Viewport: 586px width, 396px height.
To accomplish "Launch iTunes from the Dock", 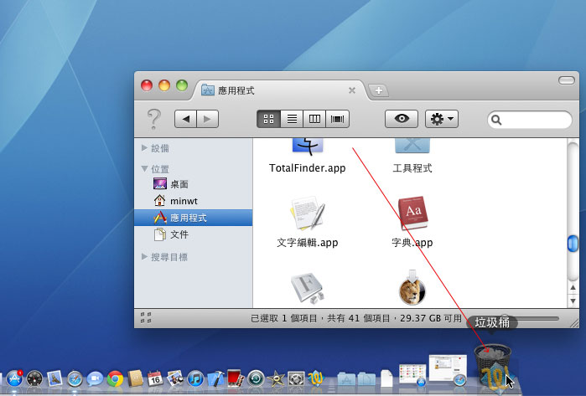I will pyautogui.click(x=195, y=378).
